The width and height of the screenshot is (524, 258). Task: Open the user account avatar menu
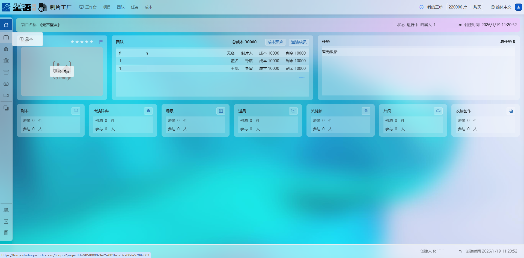[x=518, y=7]
